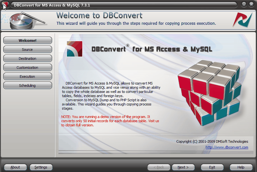Click the red demo version NOTE text

pyautogui.click(x=110, y=121)
